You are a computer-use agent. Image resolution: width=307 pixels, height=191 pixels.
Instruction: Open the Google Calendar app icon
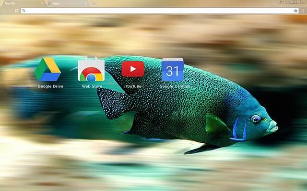coord(173,69)
